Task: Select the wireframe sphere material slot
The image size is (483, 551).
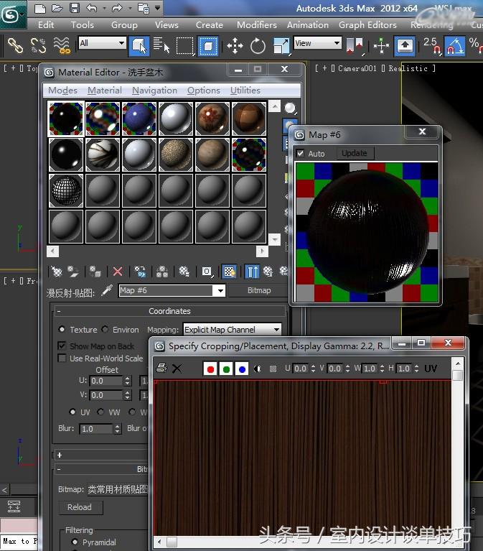Action: point(66,190)
